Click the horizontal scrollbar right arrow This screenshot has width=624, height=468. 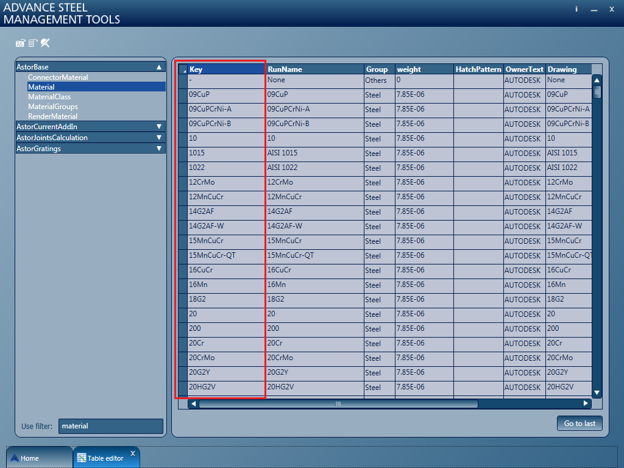(586, 403)
